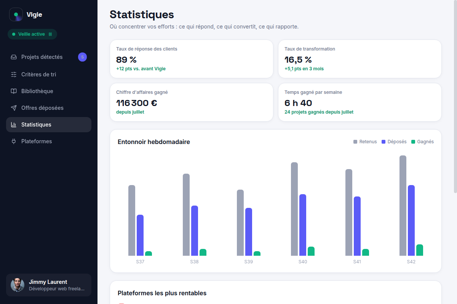Click the 116 300 € revenue value

[137, 103]
